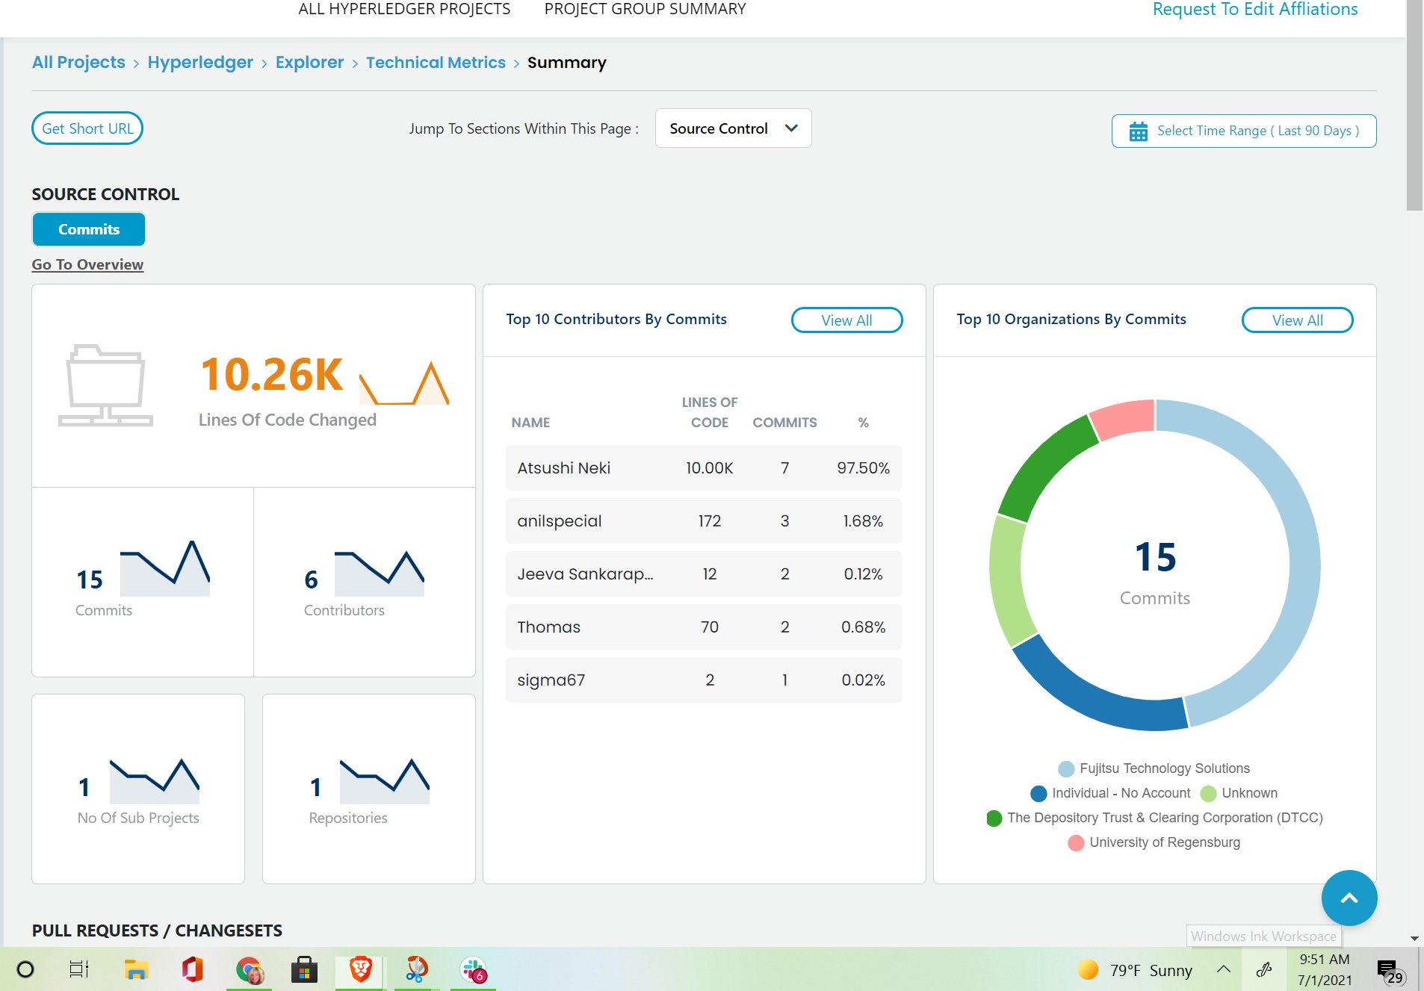Click the 97.50% value for Atsushi Neki
1424x991 pixels.
point(863,468)
